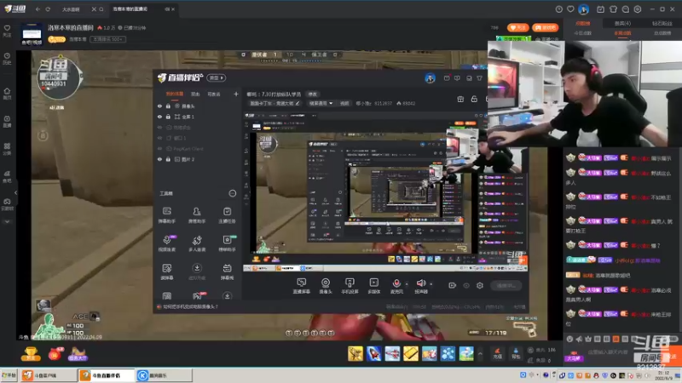Image resolution: width=682 pixels, height=383 pixels.
Task: Collapse the left sidebar with the edge arrow
Action: (x=15, y=192)
